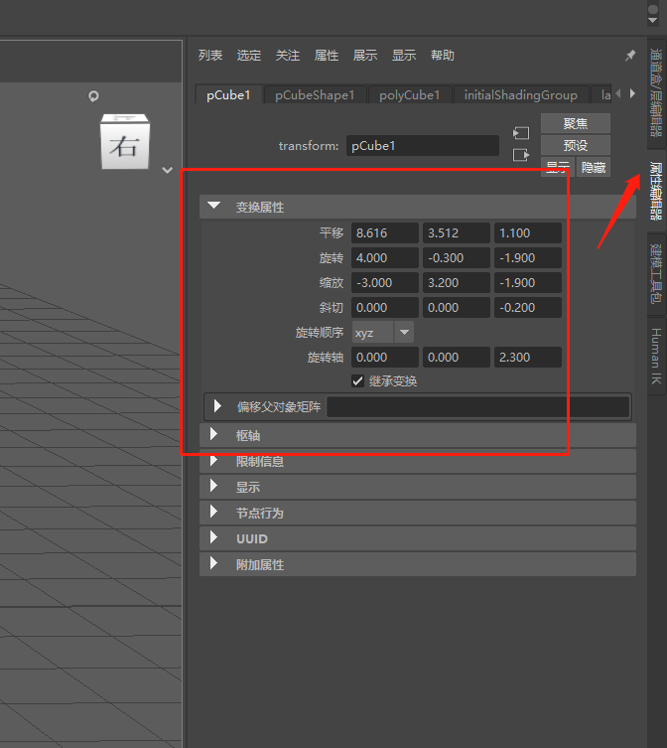Click the 显示 button beside 隐藏
This screenshot has width=667, height=748.
(x=558, y=168)
